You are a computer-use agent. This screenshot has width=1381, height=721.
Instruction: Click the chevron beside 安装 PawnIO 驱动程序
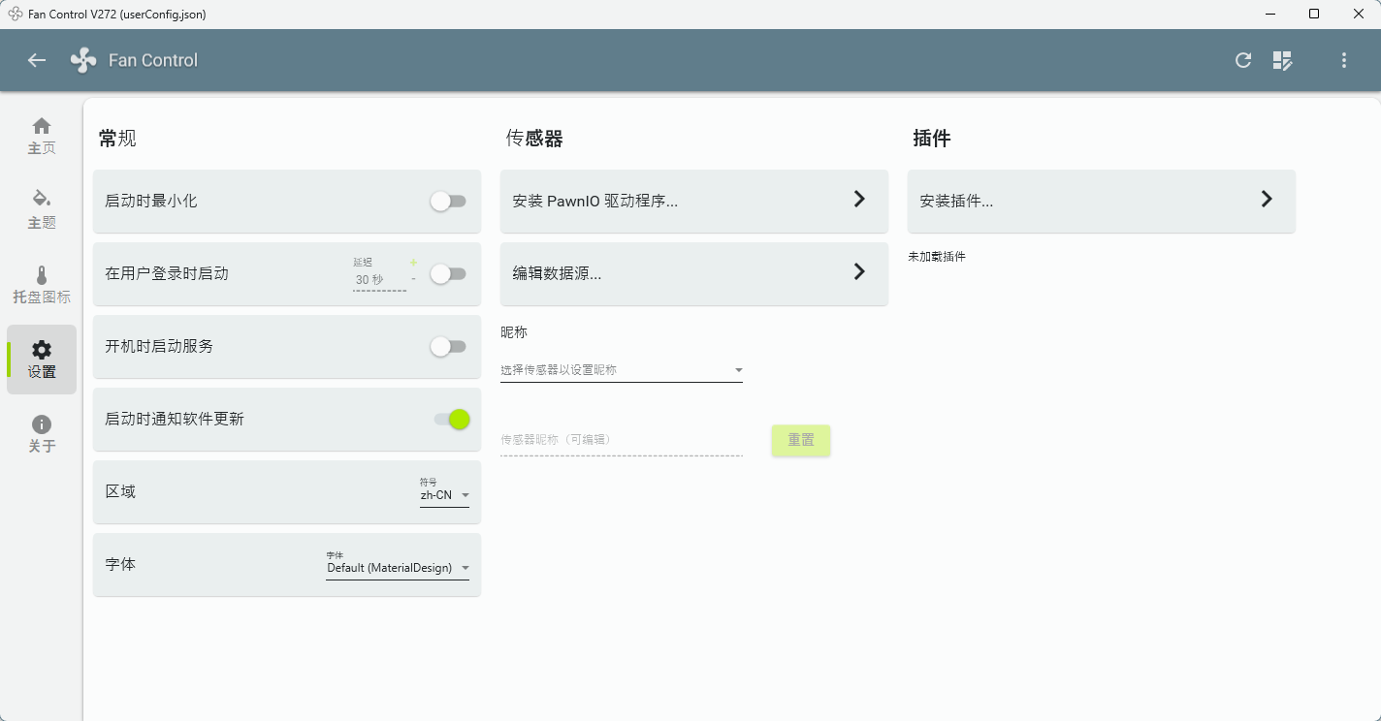point(859,199)
